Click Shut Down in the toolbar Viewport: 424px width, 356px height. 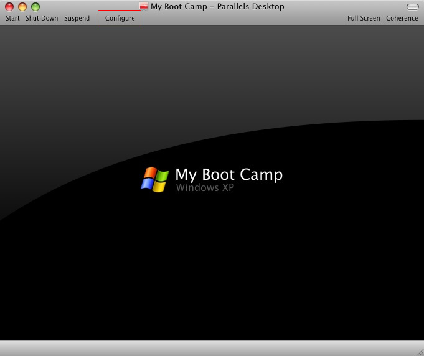pos(42,18)
